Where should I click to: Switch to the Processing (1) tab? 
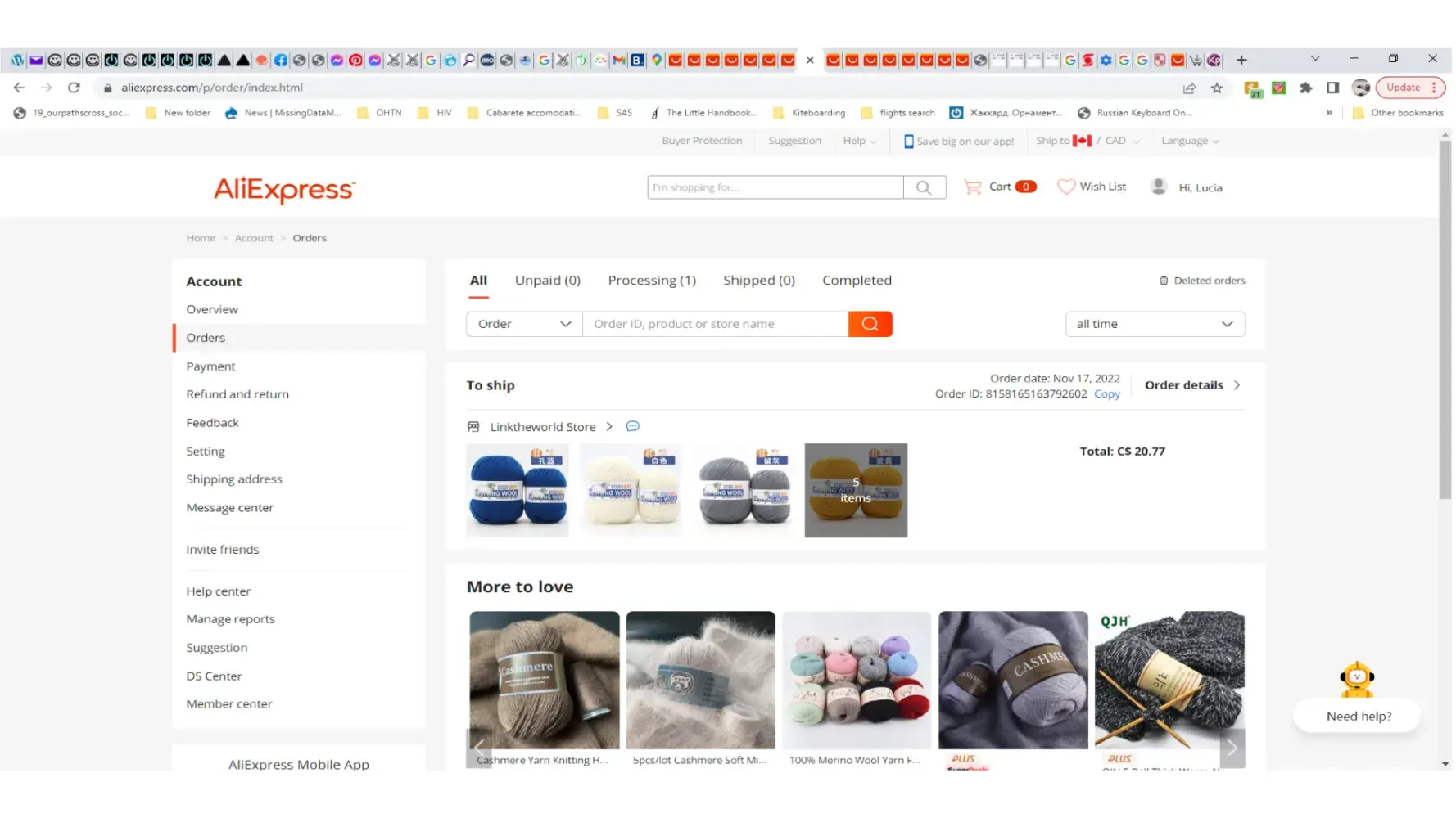pyautogui.click(x=651, y=281)
